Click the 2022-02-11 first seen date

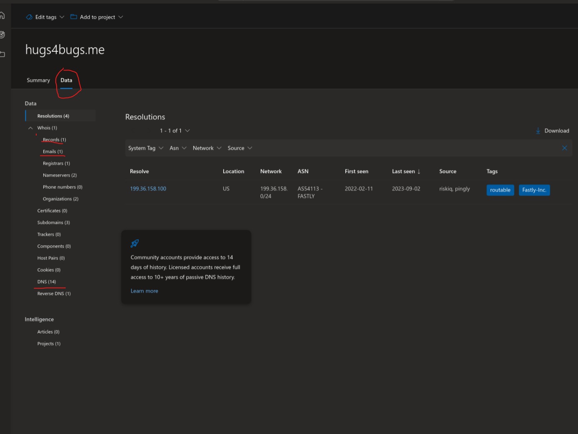click(x=359, y=189)
